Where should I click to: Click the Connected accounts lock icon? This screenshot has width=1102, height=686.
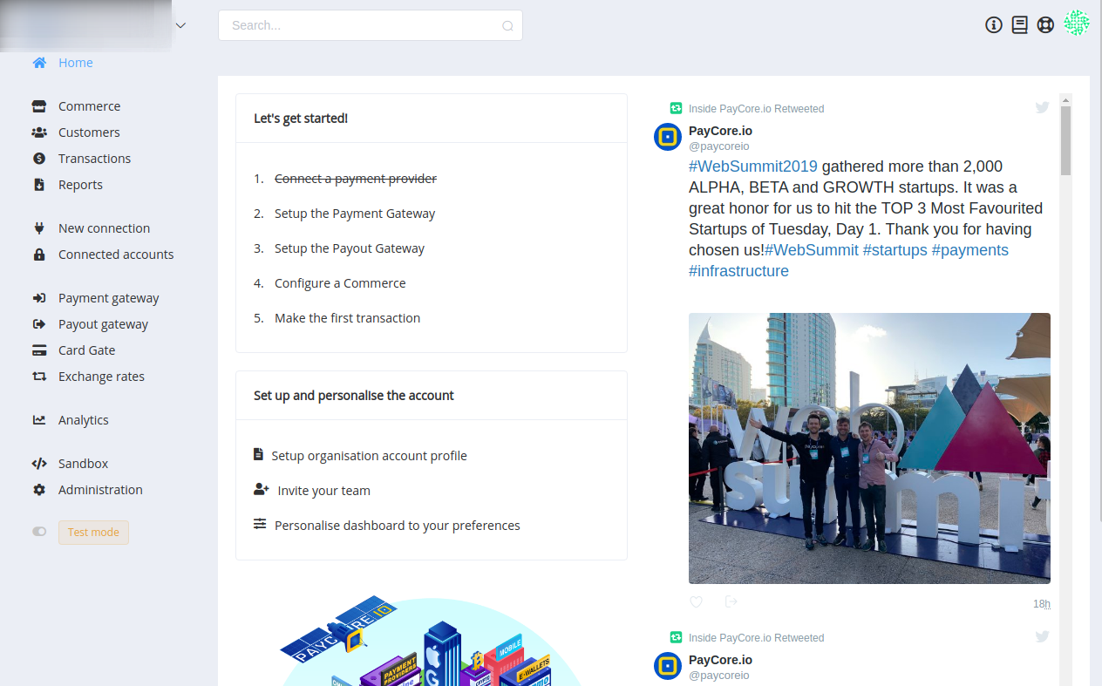pyautogui.click(x=39, y=255)
